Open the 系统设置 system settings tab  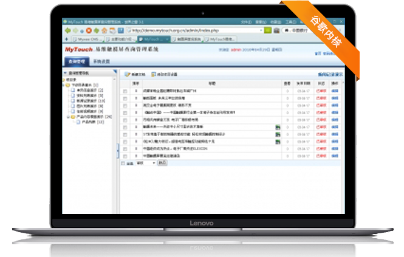[101, 61]
